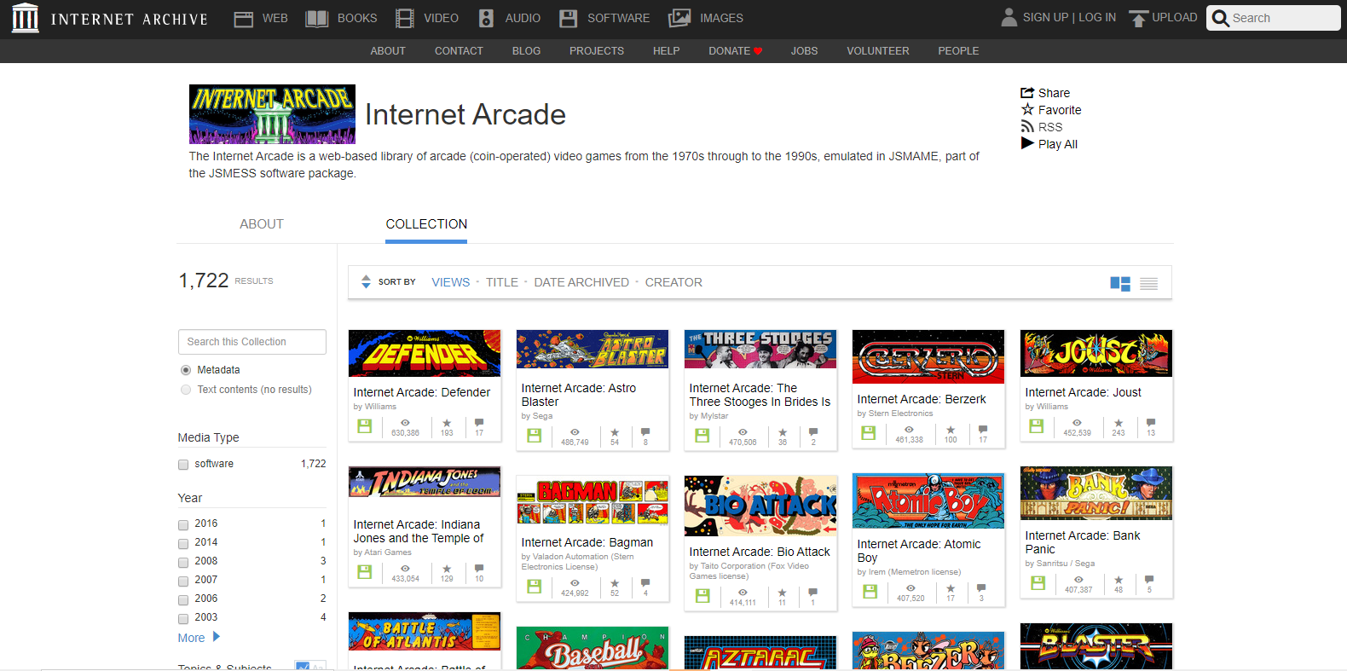Image resolution: width=1347 pixels, height=671 pixels.
Task: Expand More years list
Action: (x=199, y=638)
